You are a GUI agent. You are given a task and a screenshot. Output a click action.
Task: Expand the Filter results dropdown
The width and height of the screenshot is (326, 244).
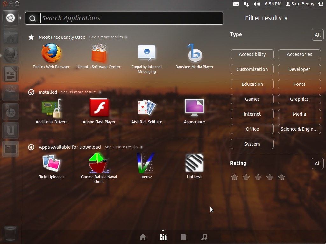[x=266, y=18]
